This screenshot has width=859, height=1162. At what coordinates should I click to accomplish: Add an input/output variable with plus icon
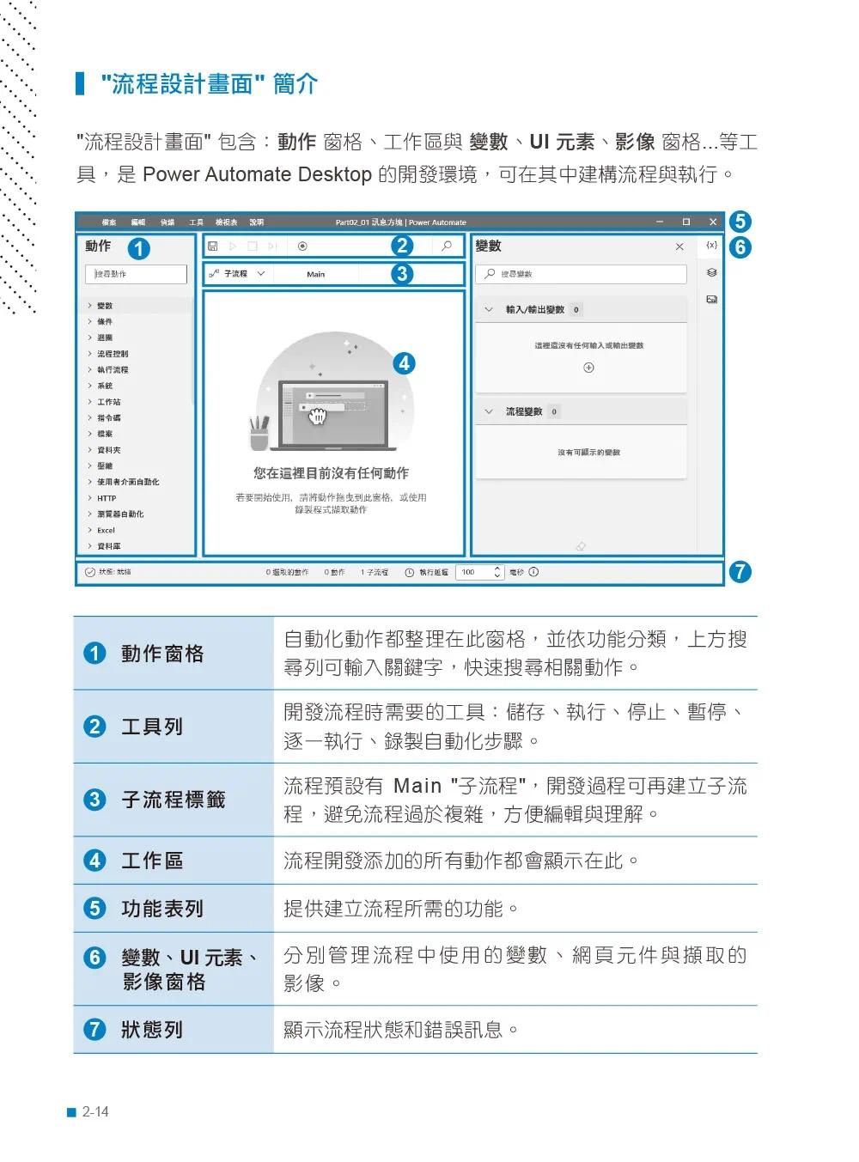tap(588, 368)
